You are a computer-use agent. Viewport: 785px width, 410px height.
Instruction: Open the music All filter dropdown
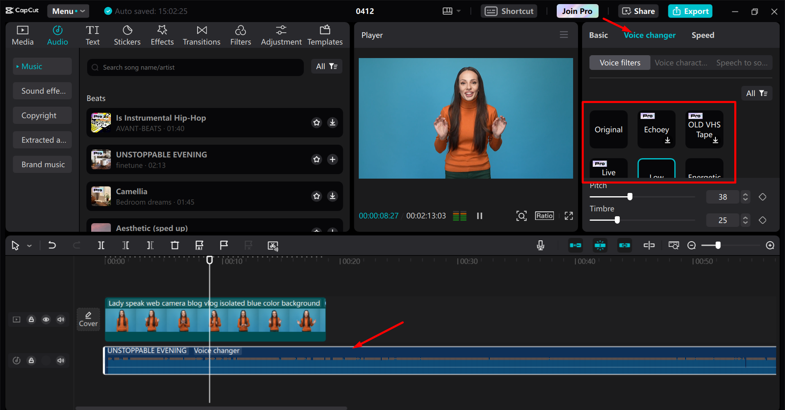tap(326, 67)
